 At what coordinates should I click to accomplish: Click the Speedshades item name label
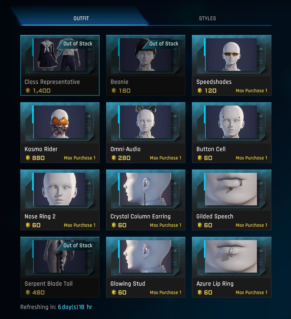coord(214,82)
